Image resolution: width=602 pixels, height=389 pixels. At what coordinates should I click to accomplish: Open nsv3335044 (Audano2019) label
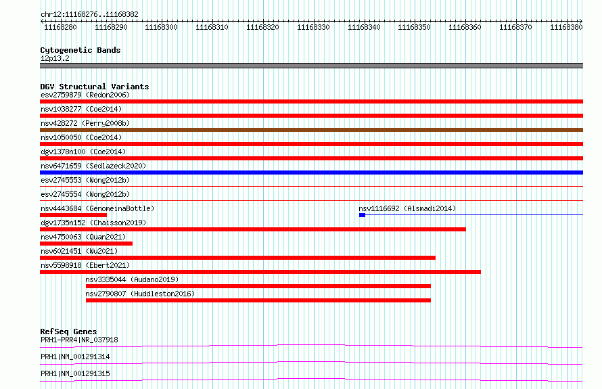click(x=132, y=279)
